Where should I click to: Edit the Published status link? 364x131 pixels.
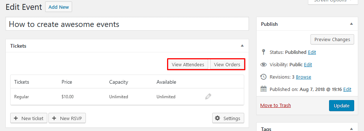pos(312,52)
